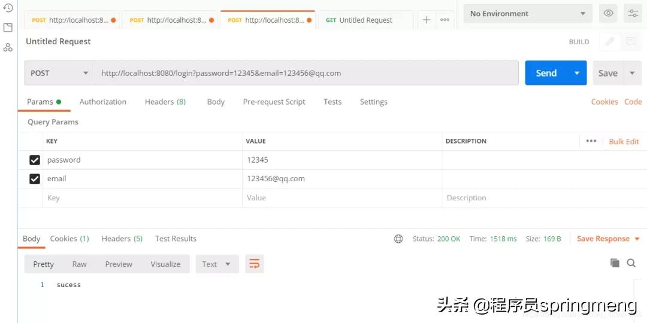
Task: Open the Code snippet link
Action: 633,102
